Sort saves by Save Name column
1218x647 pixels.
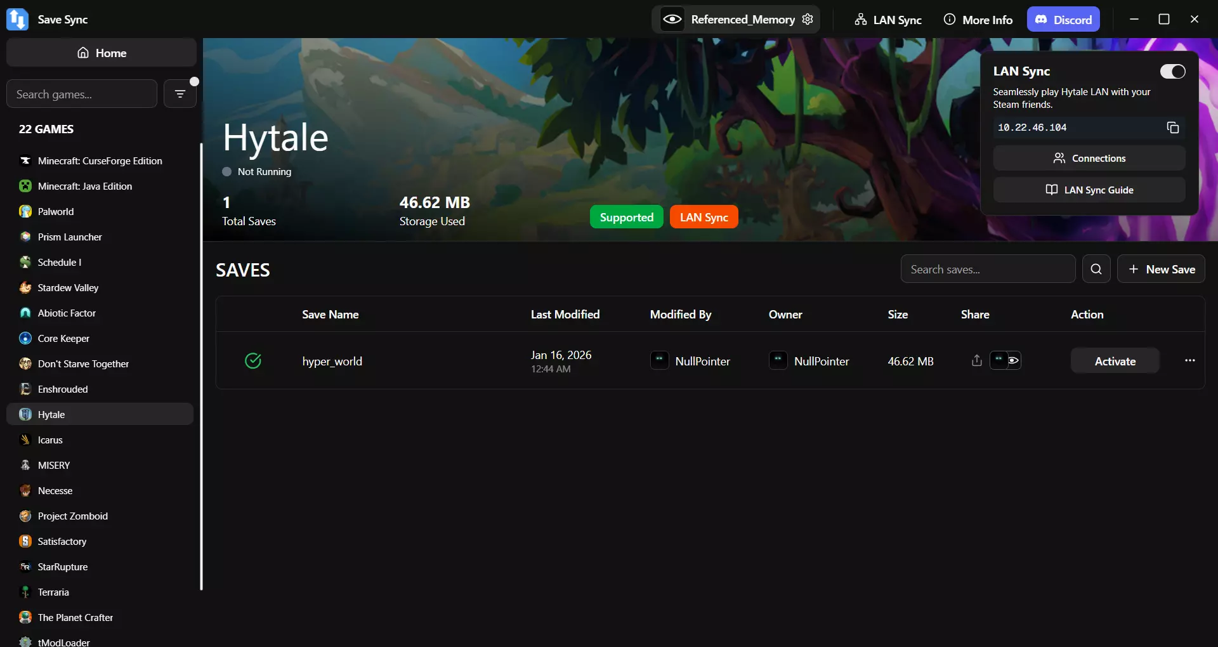click(x=331, y=314)
